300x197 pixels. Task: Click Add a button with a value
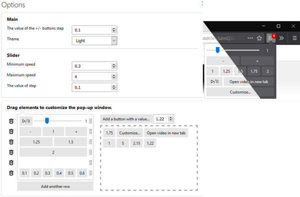pyautogui.click(x=126, y=119)
